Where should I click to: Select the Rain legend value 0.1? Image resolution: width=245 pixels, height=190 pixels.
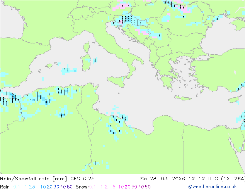pyautogui.click(x=17, y=187)
